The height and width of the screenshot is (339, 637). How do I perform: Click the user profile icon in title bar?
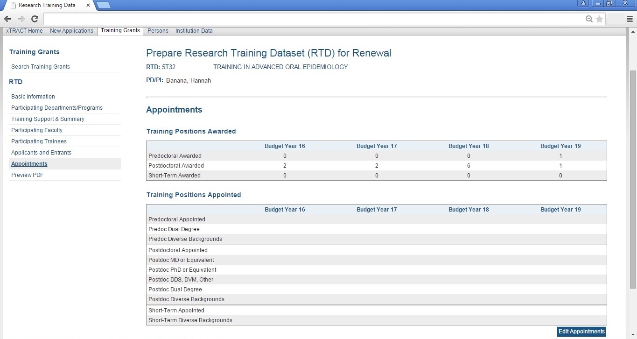pos(583,3)
